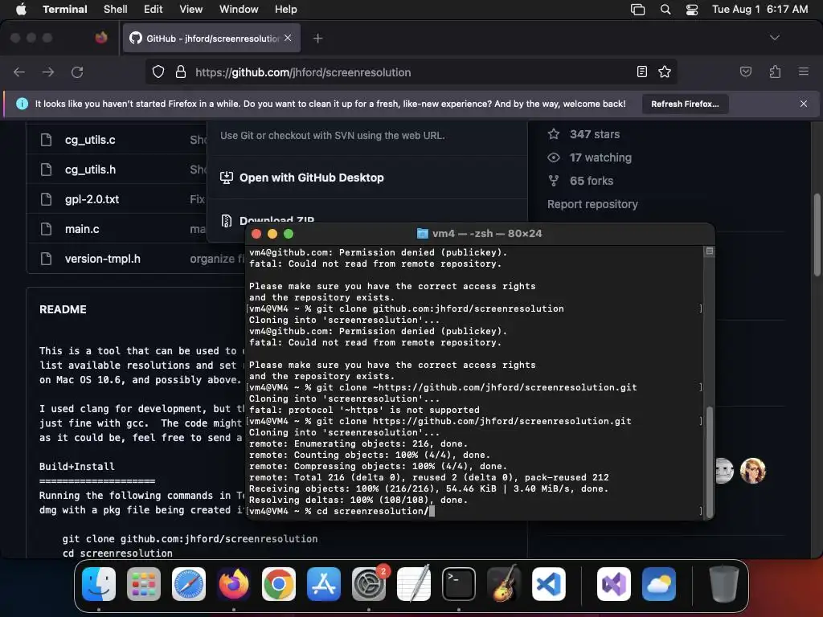This screenshot has height=617, width=823.
Task: Bookmark this page with the star
Action: [x=665, y=72]
